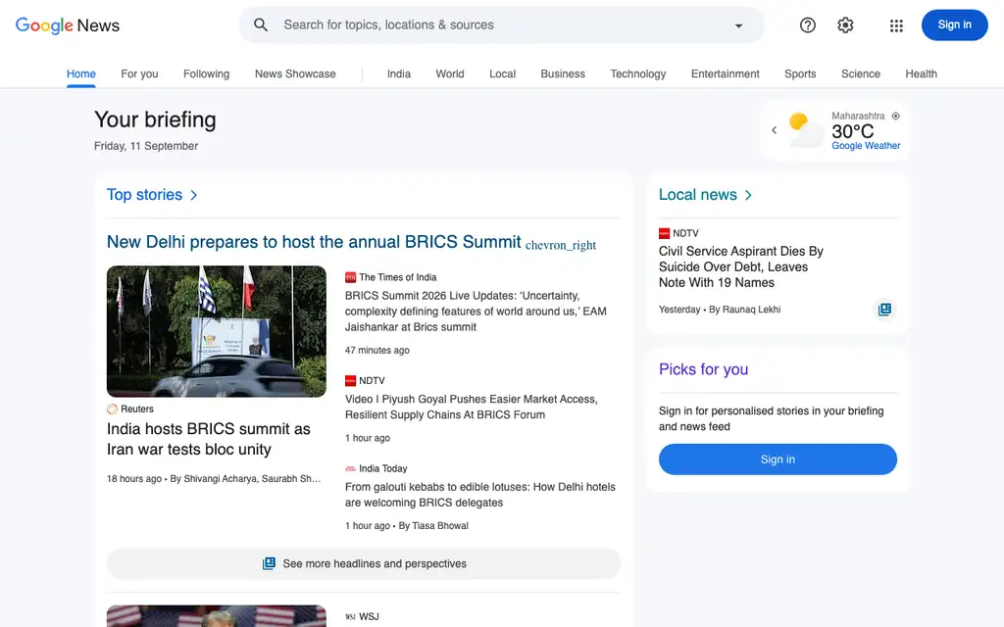
Task: Open the Top stories heading link
Action: click(145, 195)
